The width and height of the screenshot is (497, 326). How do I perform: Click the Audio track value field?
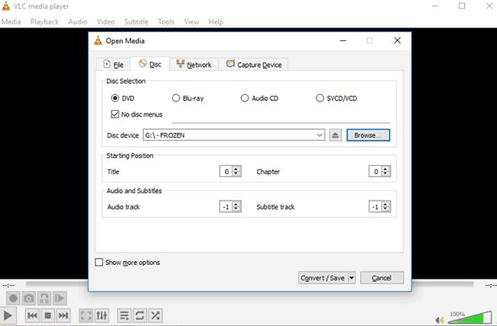click(226, 207)
